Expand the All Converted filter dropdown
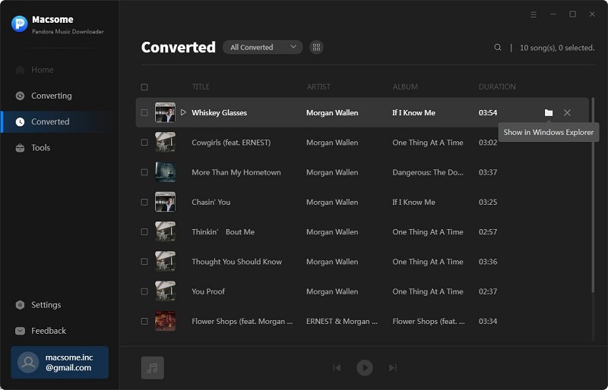 click(x=262, y=47)
